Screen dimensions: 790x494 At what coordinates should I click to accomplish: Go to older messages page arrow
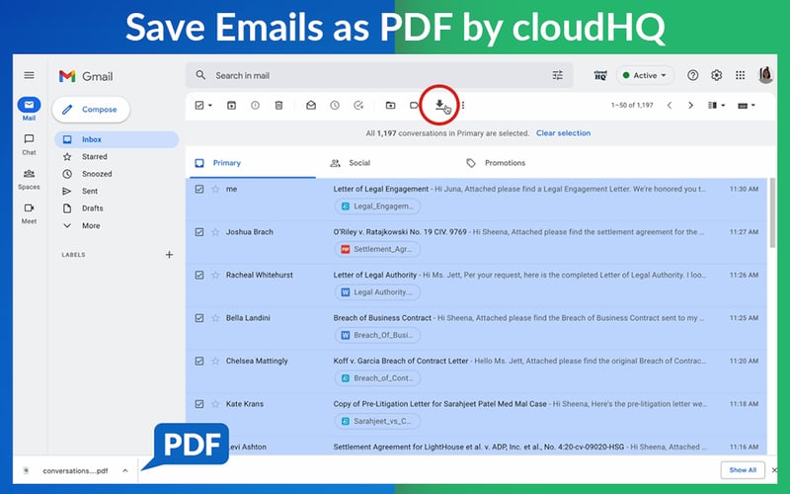pyautogui.click(x=690, y=106)
